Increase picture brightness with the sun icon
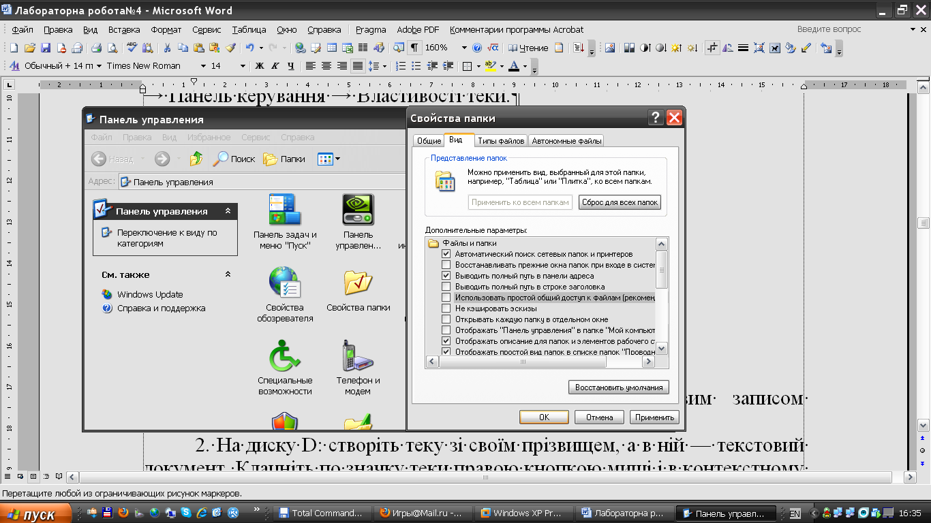The width and height of the screenshot is (931, 523). click(676, 48)
